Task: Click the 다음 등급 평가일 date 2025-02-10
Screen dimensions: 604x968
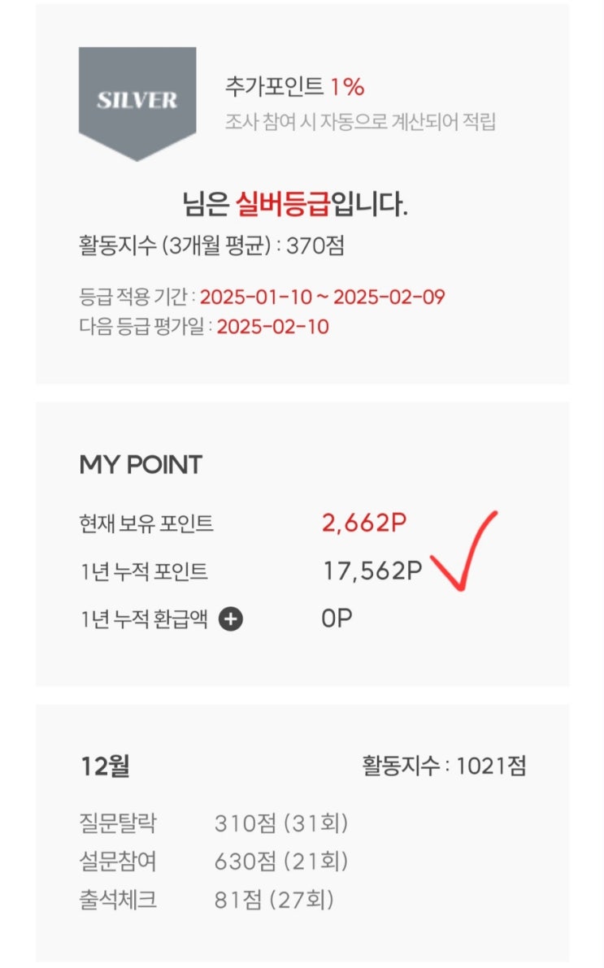Action: click(x=273, y=327)
